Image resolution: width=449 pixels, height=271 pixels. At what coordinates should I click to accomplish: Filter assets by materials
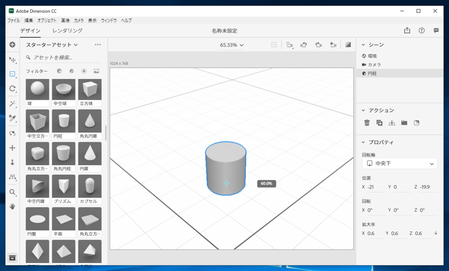point(72,71)
